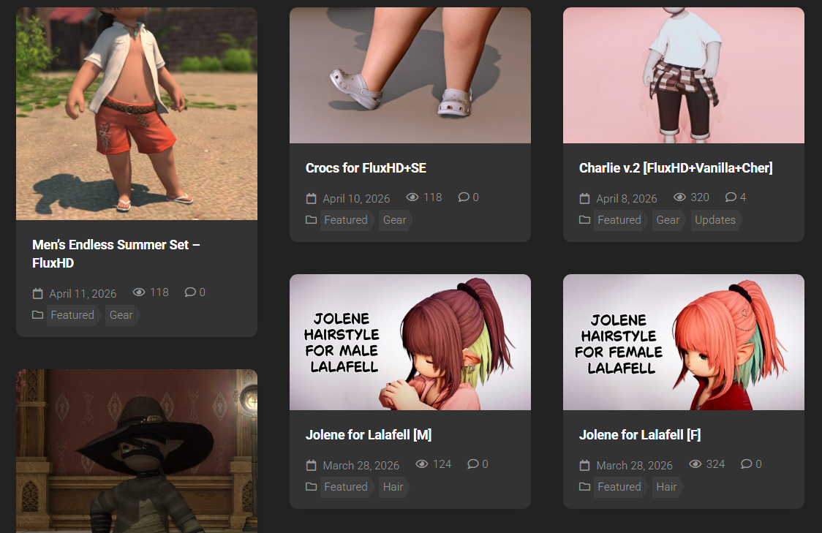Click March 28, 2026 on Jolene [F] card
822x533 pixels.
[x=634, y=466]
